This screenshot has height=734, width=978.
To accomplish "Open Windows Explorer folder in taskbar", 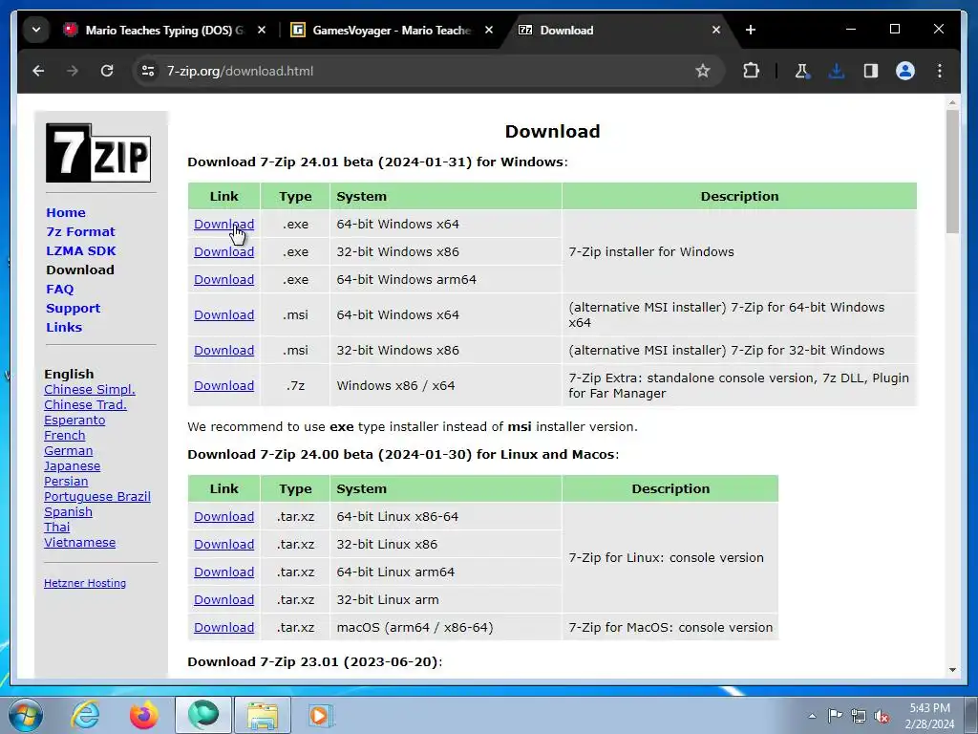I will pos(262,715).
